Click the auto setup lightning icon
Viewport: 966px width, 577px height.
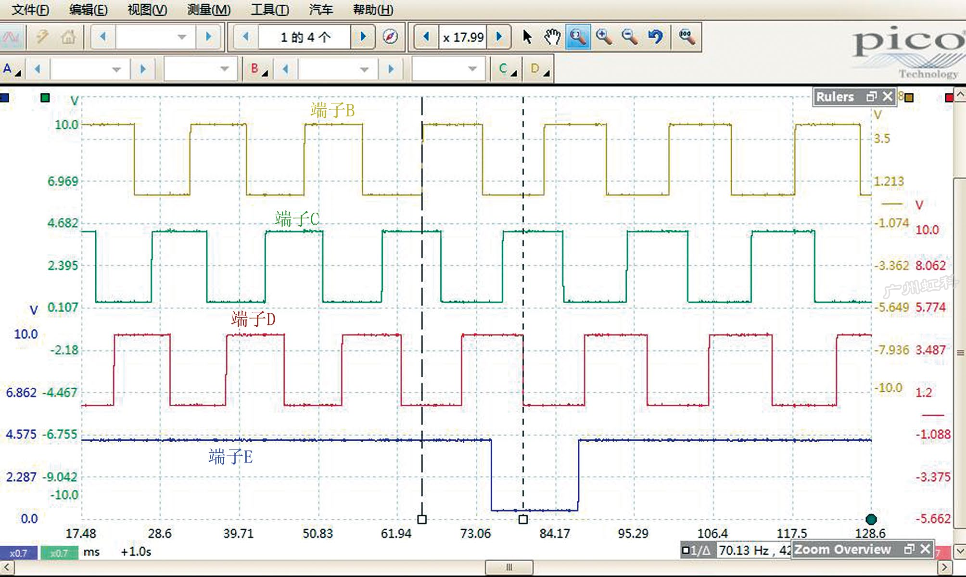(42, 37)
